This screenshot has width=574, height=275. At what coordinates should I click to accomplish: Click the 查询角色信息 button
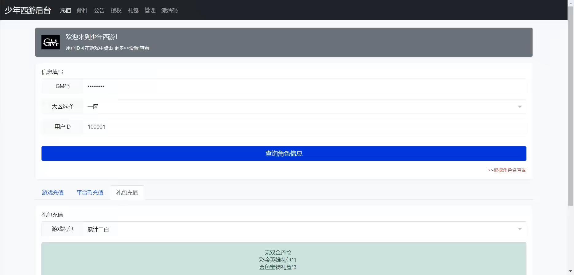284,153
